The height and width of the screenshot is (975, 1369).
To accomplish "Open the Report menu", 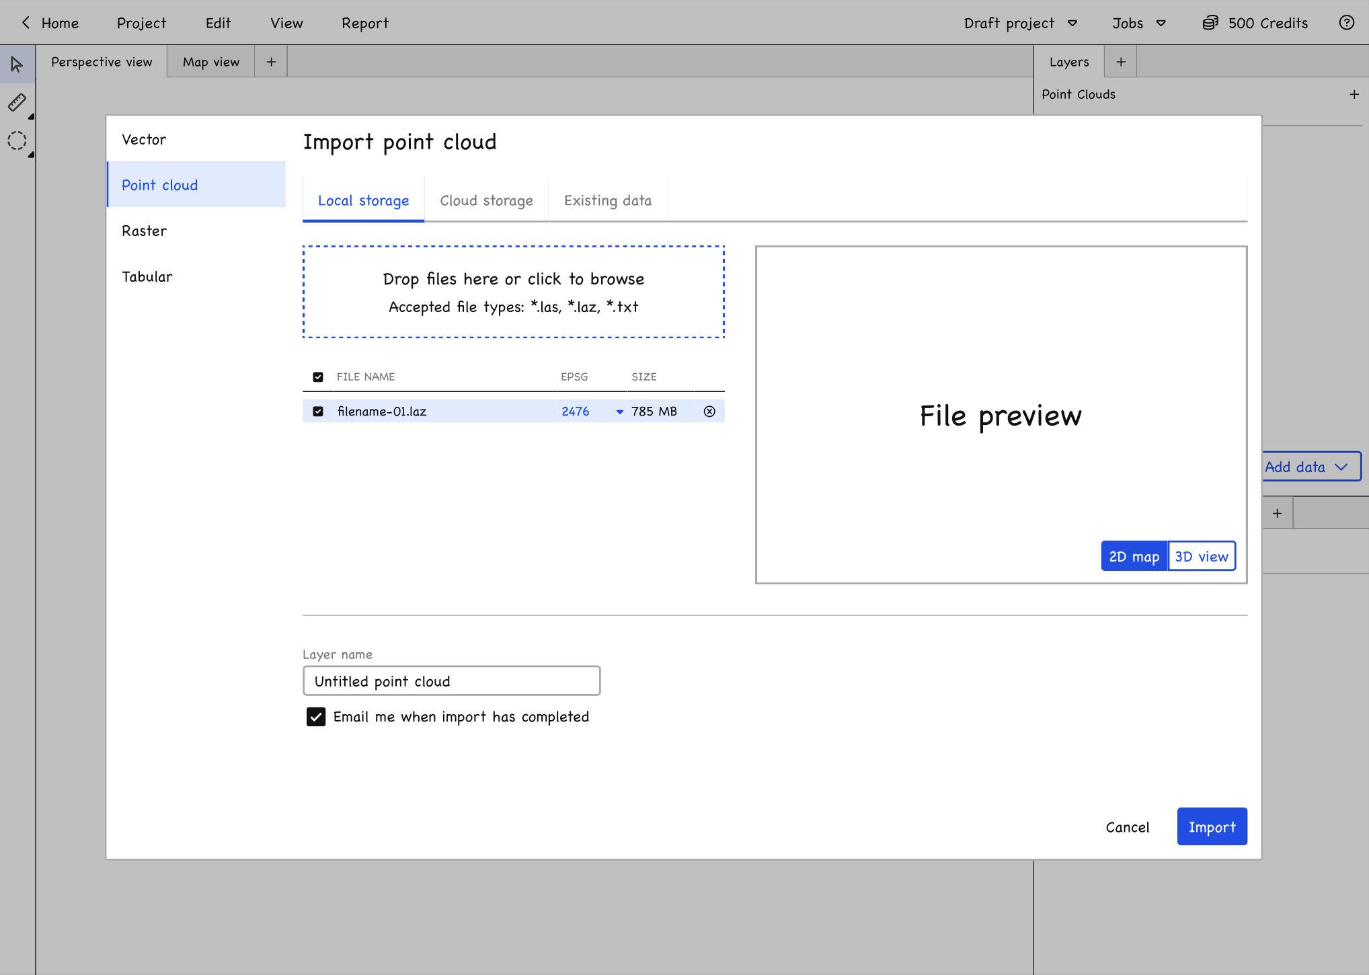I will (364, 24).
